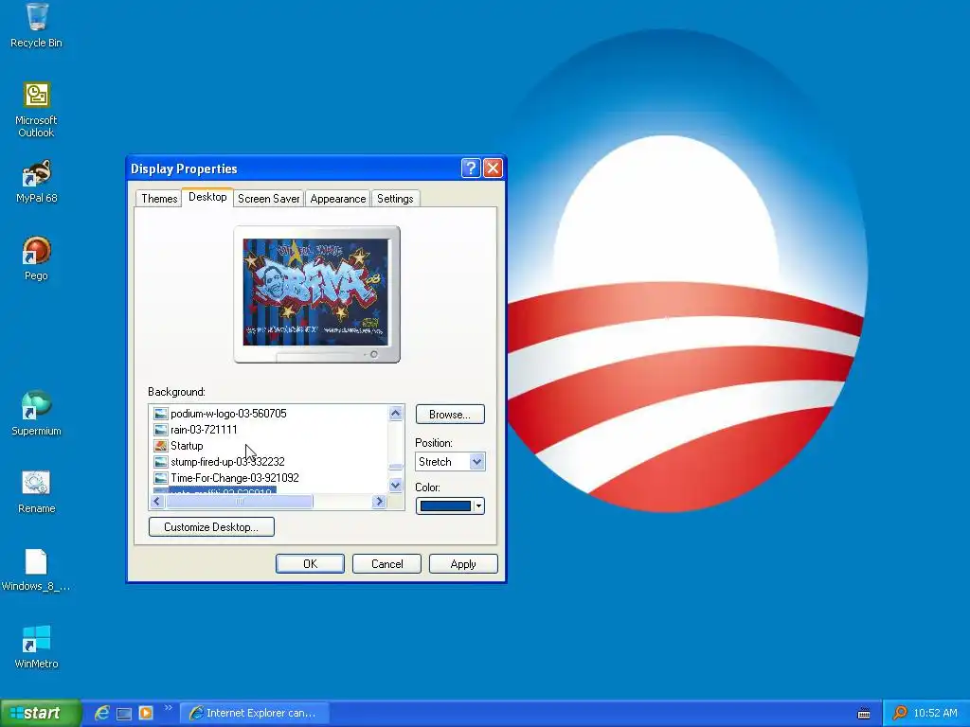Select the WinMetro desktop shortcut
Viewport: 970px width, 727px height.
coord(37,647)
